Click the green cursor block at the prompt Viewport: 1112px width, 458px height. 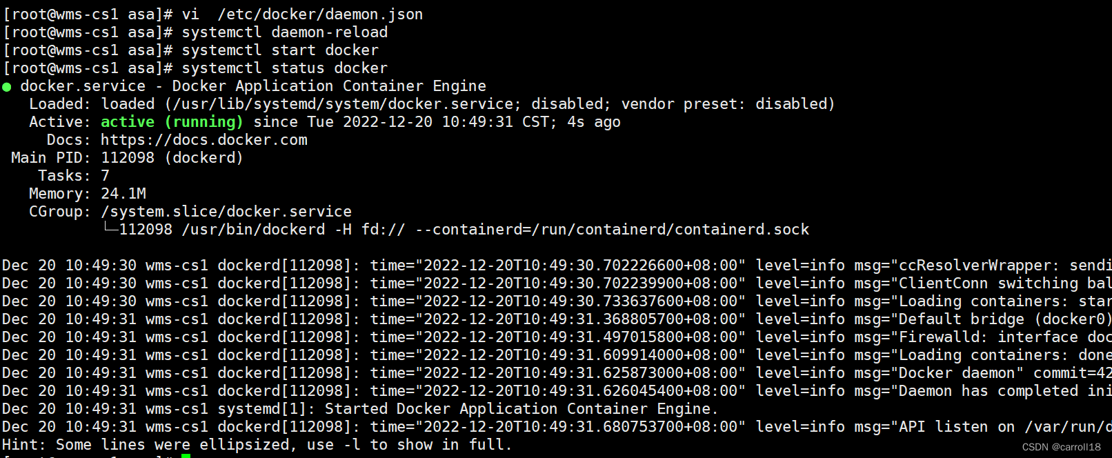pos(186,455)
